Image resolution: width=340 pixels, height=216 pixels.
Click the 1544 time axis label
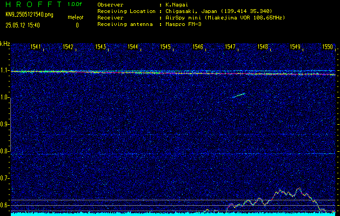[133, 46]
